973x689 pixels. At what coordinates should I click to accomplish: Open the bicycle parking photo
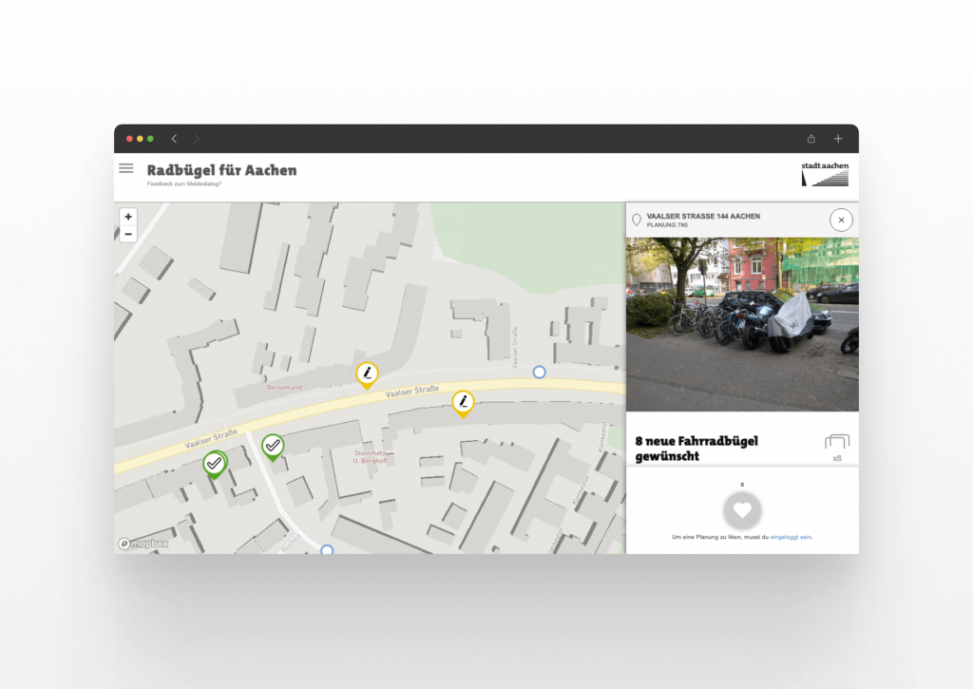pos(742,324)
